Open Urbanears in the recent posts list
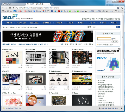This screenshot has width=125, height=112. point(101,94)
